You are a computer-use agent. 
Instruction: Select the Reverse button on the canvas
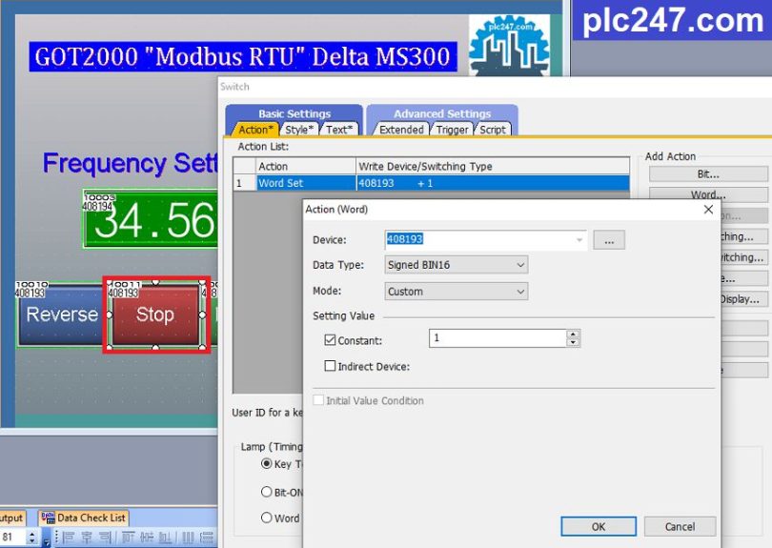pyautogui.click(x=62, y=315)
